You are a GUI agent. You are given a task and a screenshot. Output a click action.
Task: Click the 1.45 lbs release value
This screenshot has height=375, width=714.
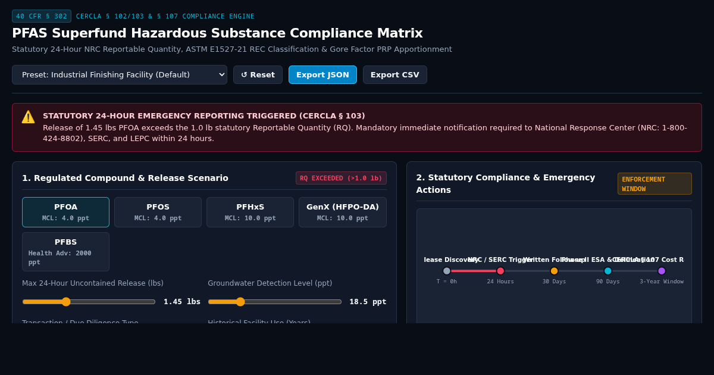tap(182, 302)
